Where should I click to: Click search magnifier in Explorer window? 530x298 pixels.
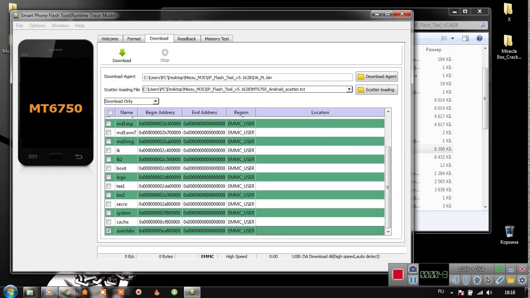(x=483, y=25)
